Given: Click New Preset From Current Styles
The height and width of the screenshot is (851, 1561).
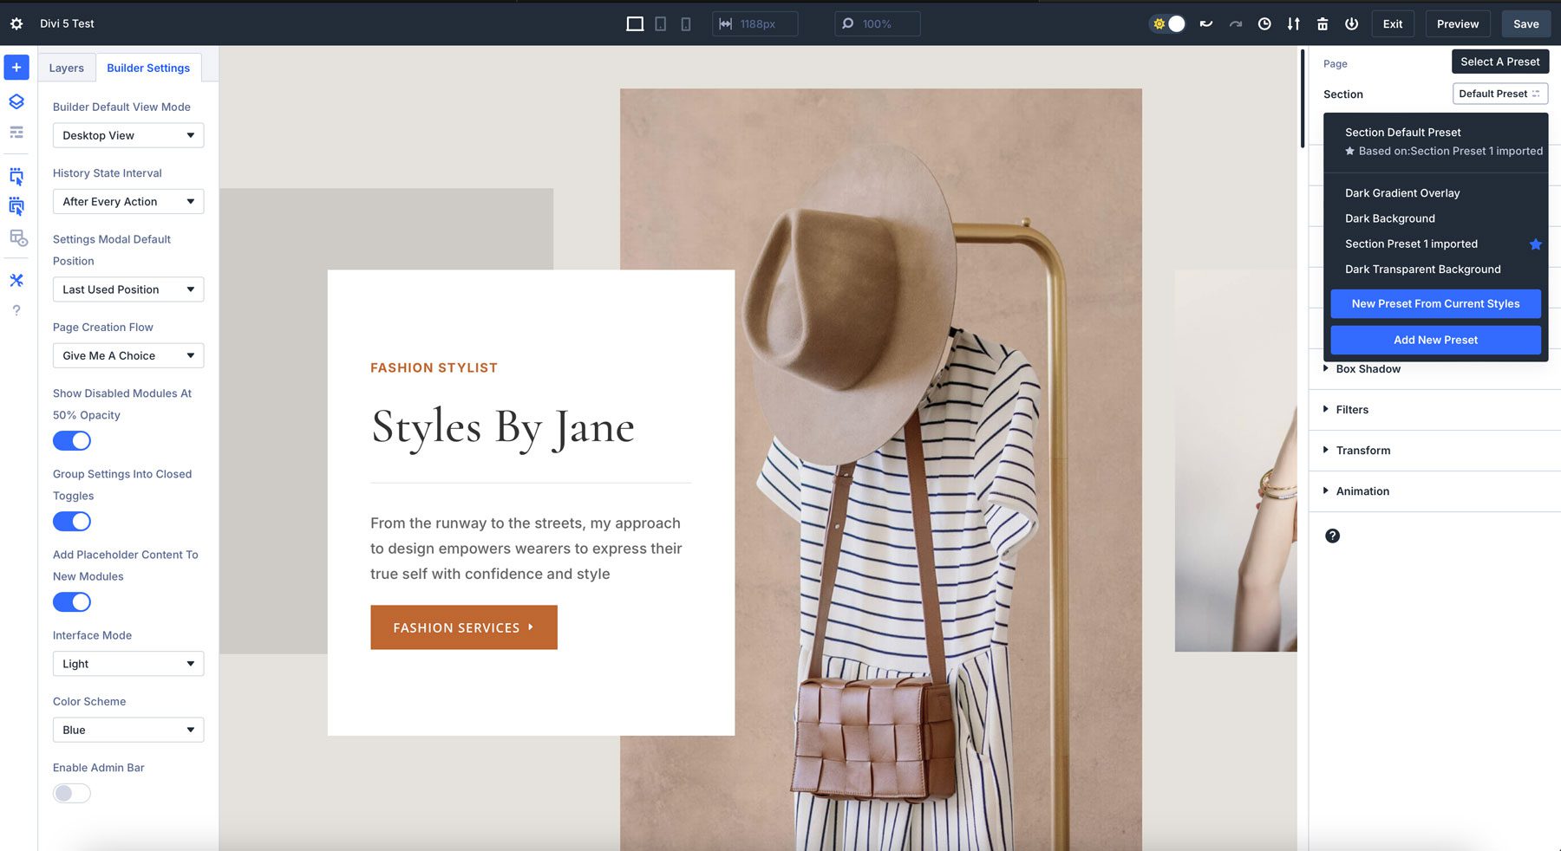Looking at the screenshot, I should [x=1435, y=303].
